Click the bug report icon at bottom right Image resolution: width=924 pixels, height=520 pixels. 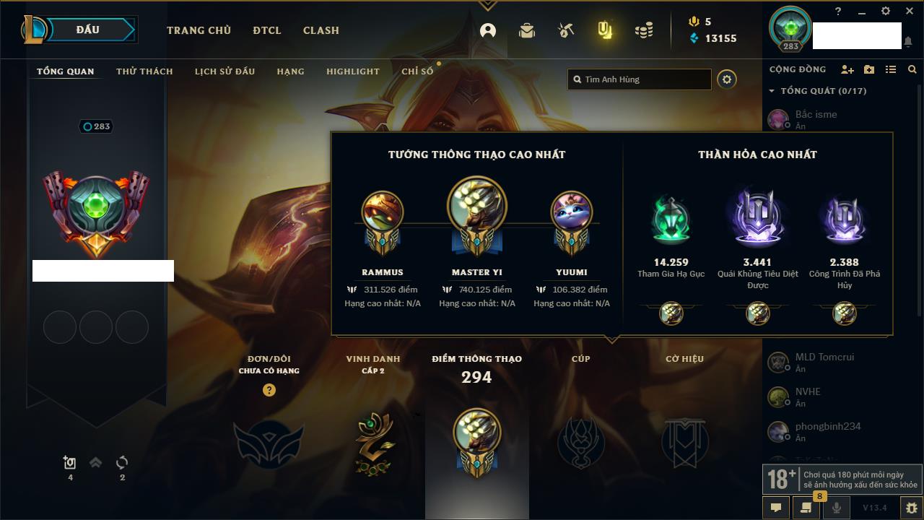pyautogui.click(x=911, y=508)
